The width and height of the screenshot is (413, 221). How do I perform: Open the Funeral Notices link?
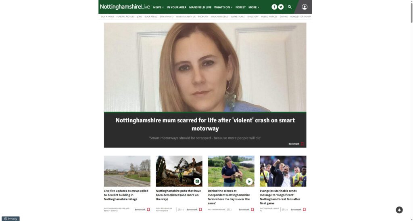[x=125, y=17]
